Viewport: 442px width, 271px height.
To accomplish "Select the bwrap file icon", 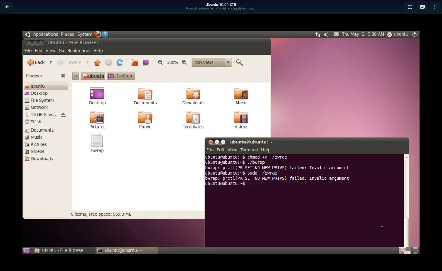I will click(97, 140).
